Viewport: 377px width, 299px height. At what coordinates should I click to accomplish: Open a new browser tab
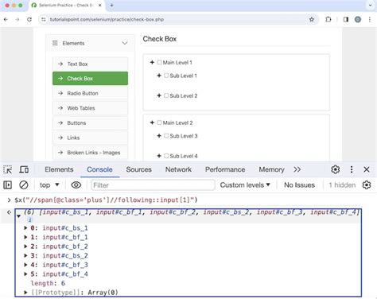click(111, 6)
